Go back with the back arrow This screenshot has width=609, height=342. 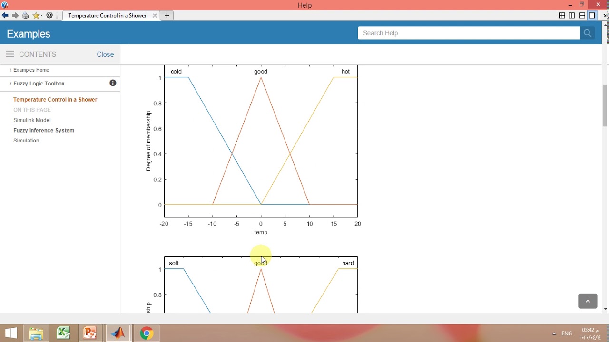pos(5,16)
